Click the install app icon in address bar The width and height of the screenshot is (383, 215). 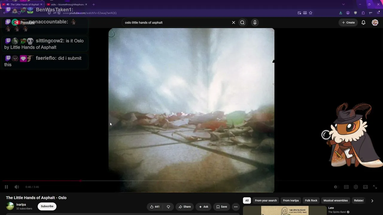pos(305,13)
